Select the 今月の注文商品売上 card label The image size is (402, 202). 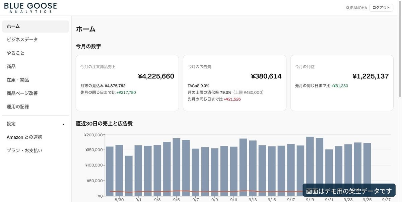[98, 67]
